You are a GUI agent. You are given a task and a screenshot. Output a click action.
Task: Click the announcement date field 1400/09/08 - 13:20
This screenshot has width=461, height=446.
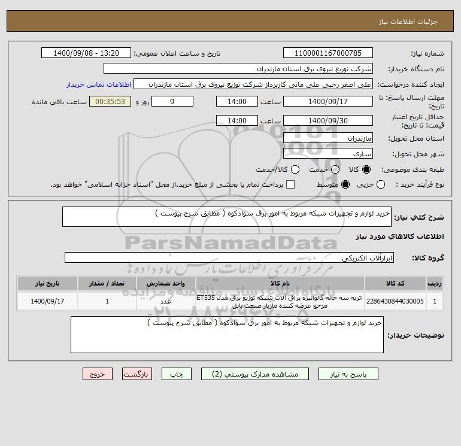click(86, 53)
